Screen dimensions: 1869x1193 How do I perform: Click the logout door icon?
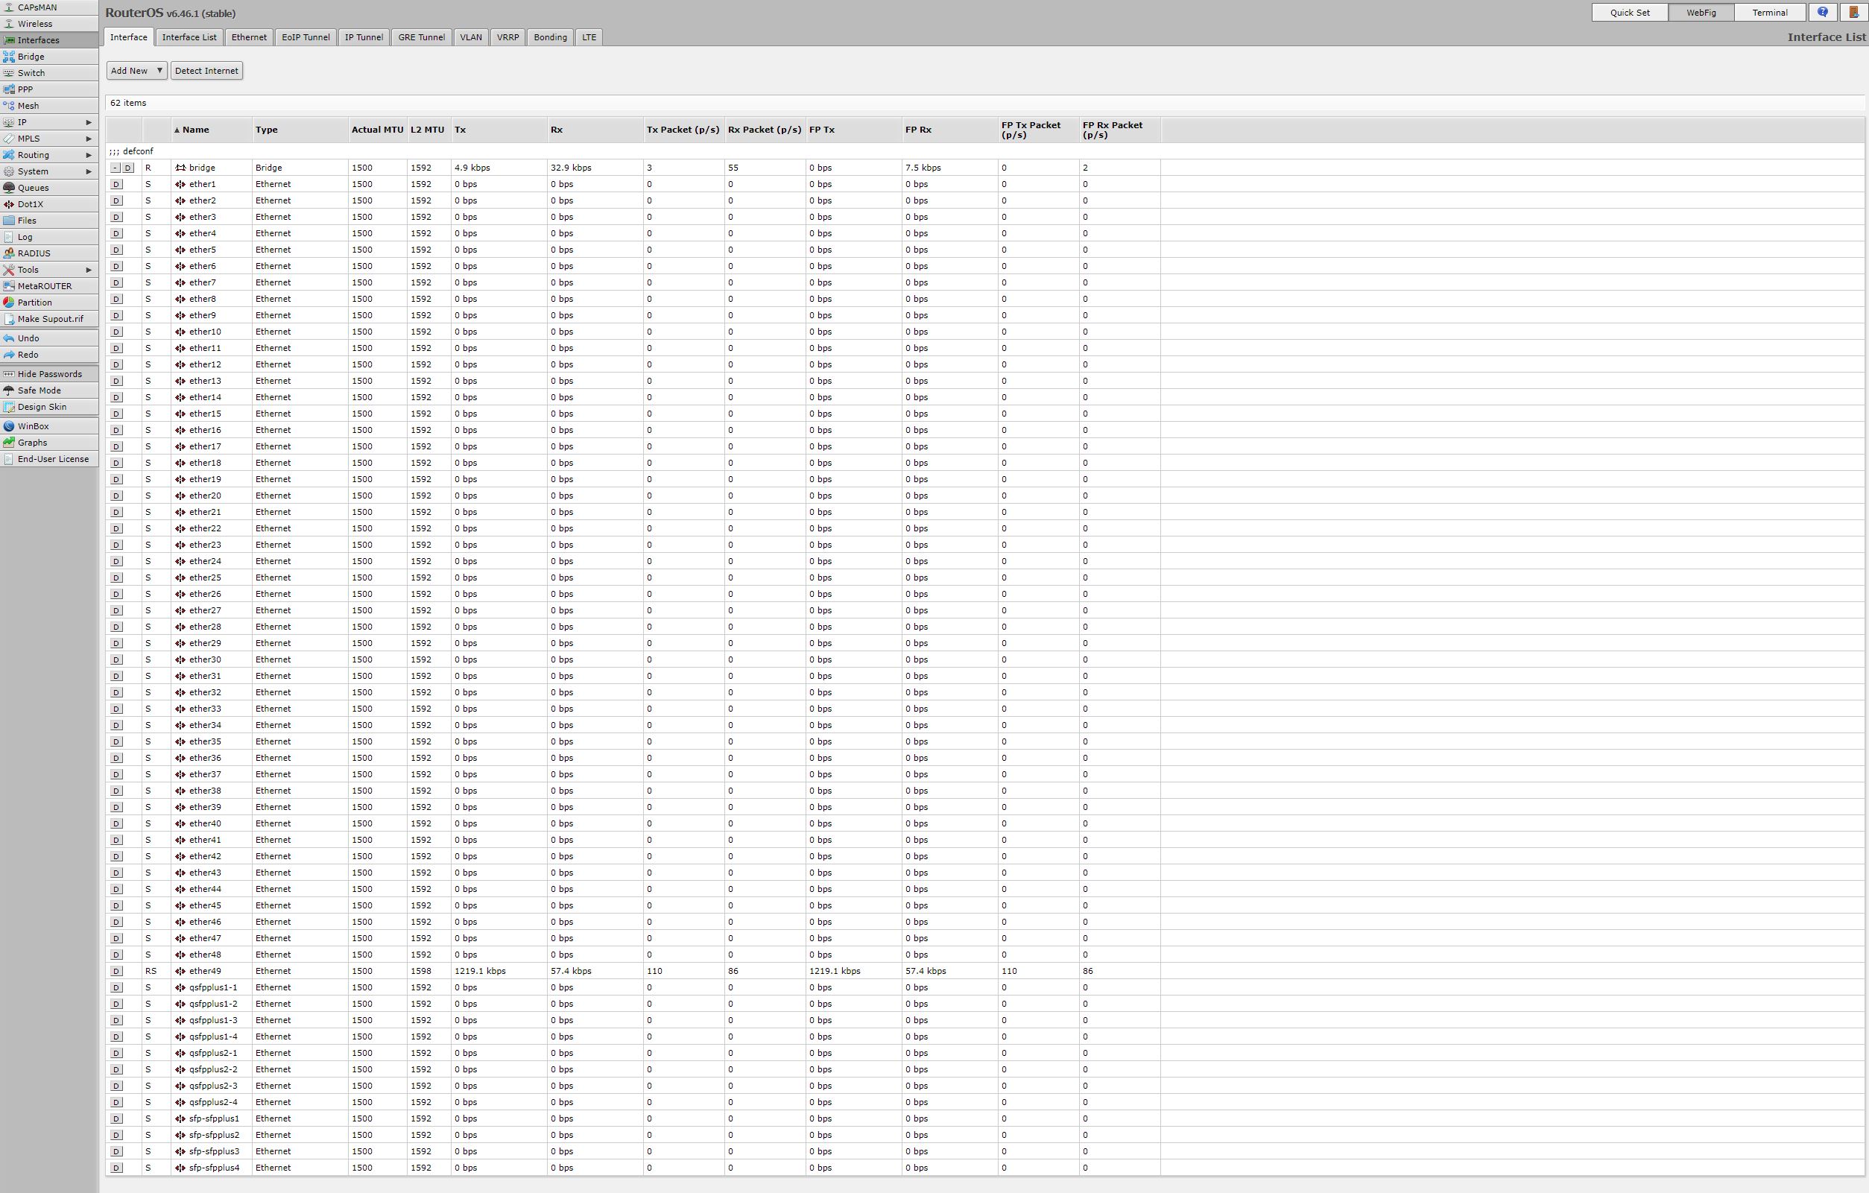coord(1853,13)
